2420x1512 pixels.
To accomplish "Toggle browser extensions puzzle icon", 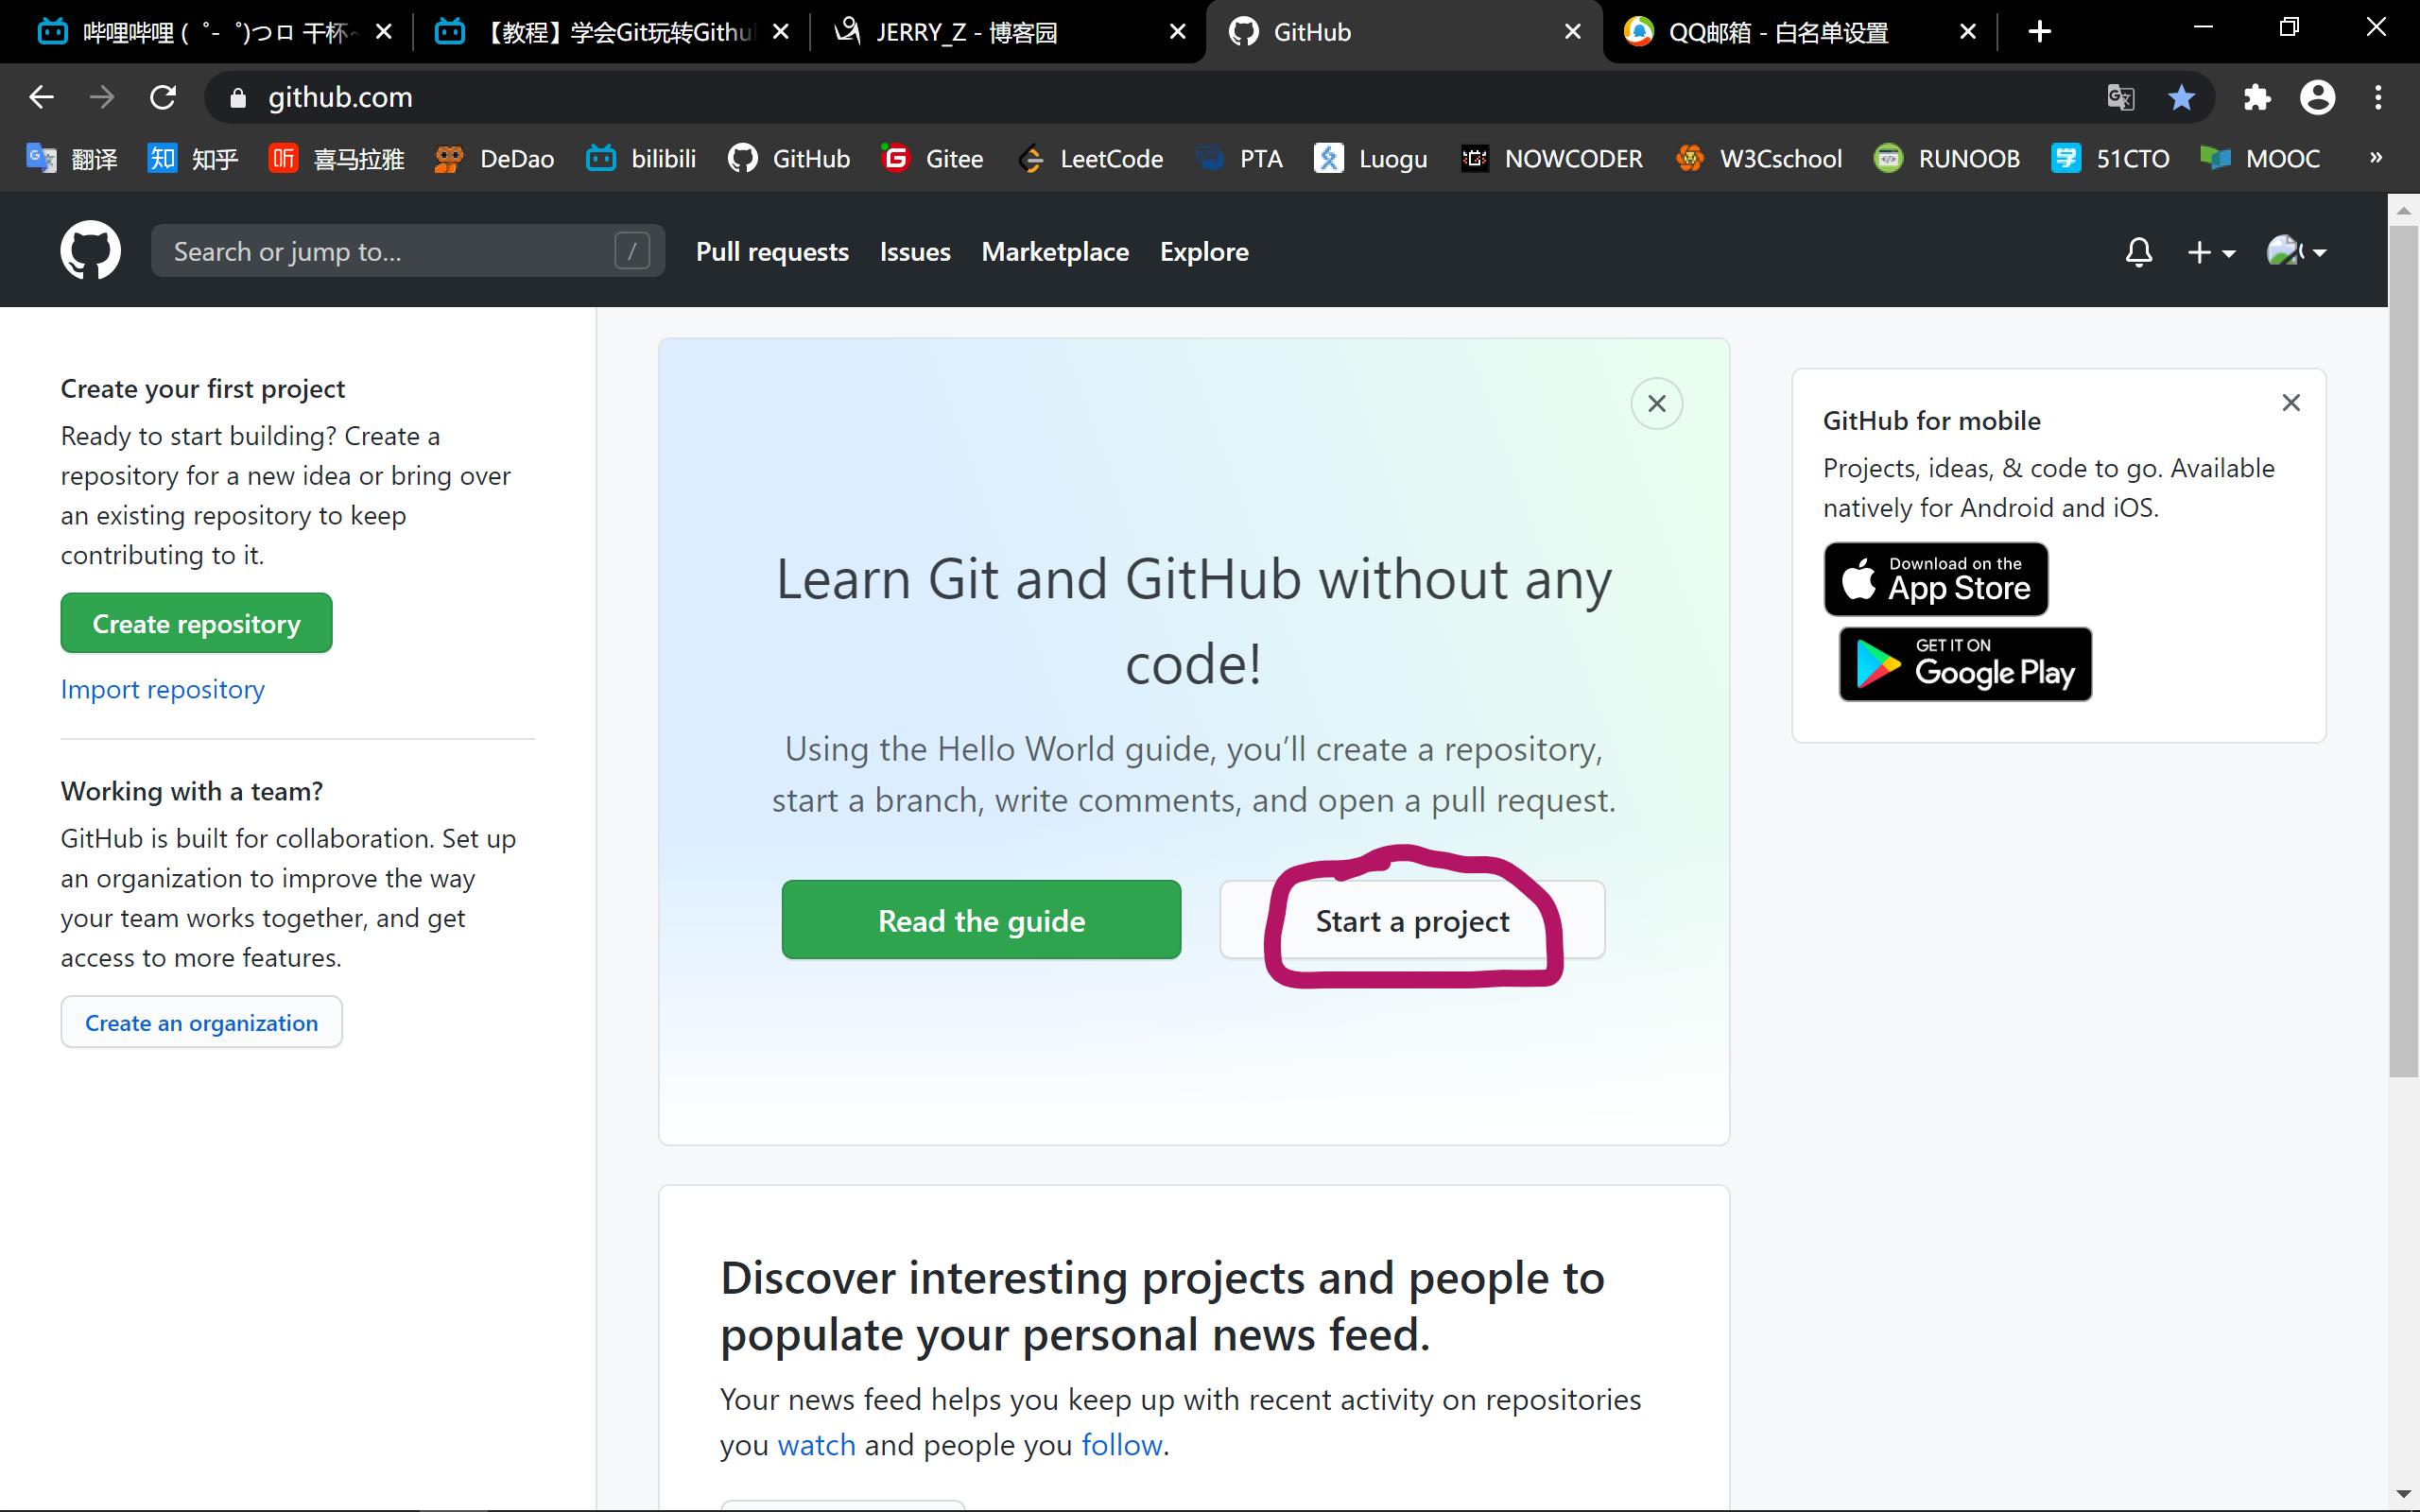I will (x=2255, y=97).
